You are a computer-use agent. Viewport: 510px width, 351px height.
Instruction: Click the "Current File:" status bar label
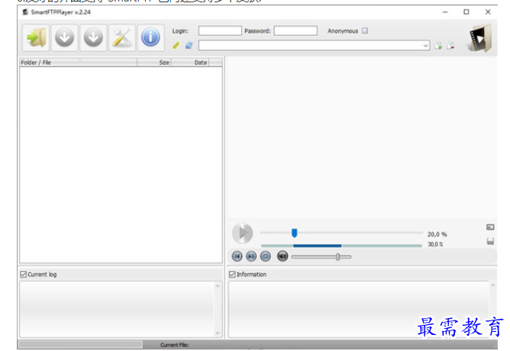[174, 345]
